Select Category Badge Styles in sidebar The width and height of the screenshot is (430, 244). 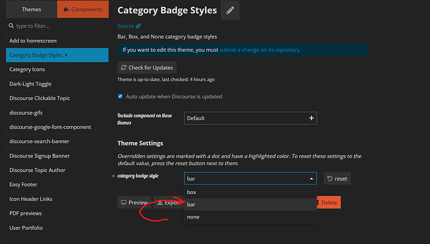coord(57,55)
